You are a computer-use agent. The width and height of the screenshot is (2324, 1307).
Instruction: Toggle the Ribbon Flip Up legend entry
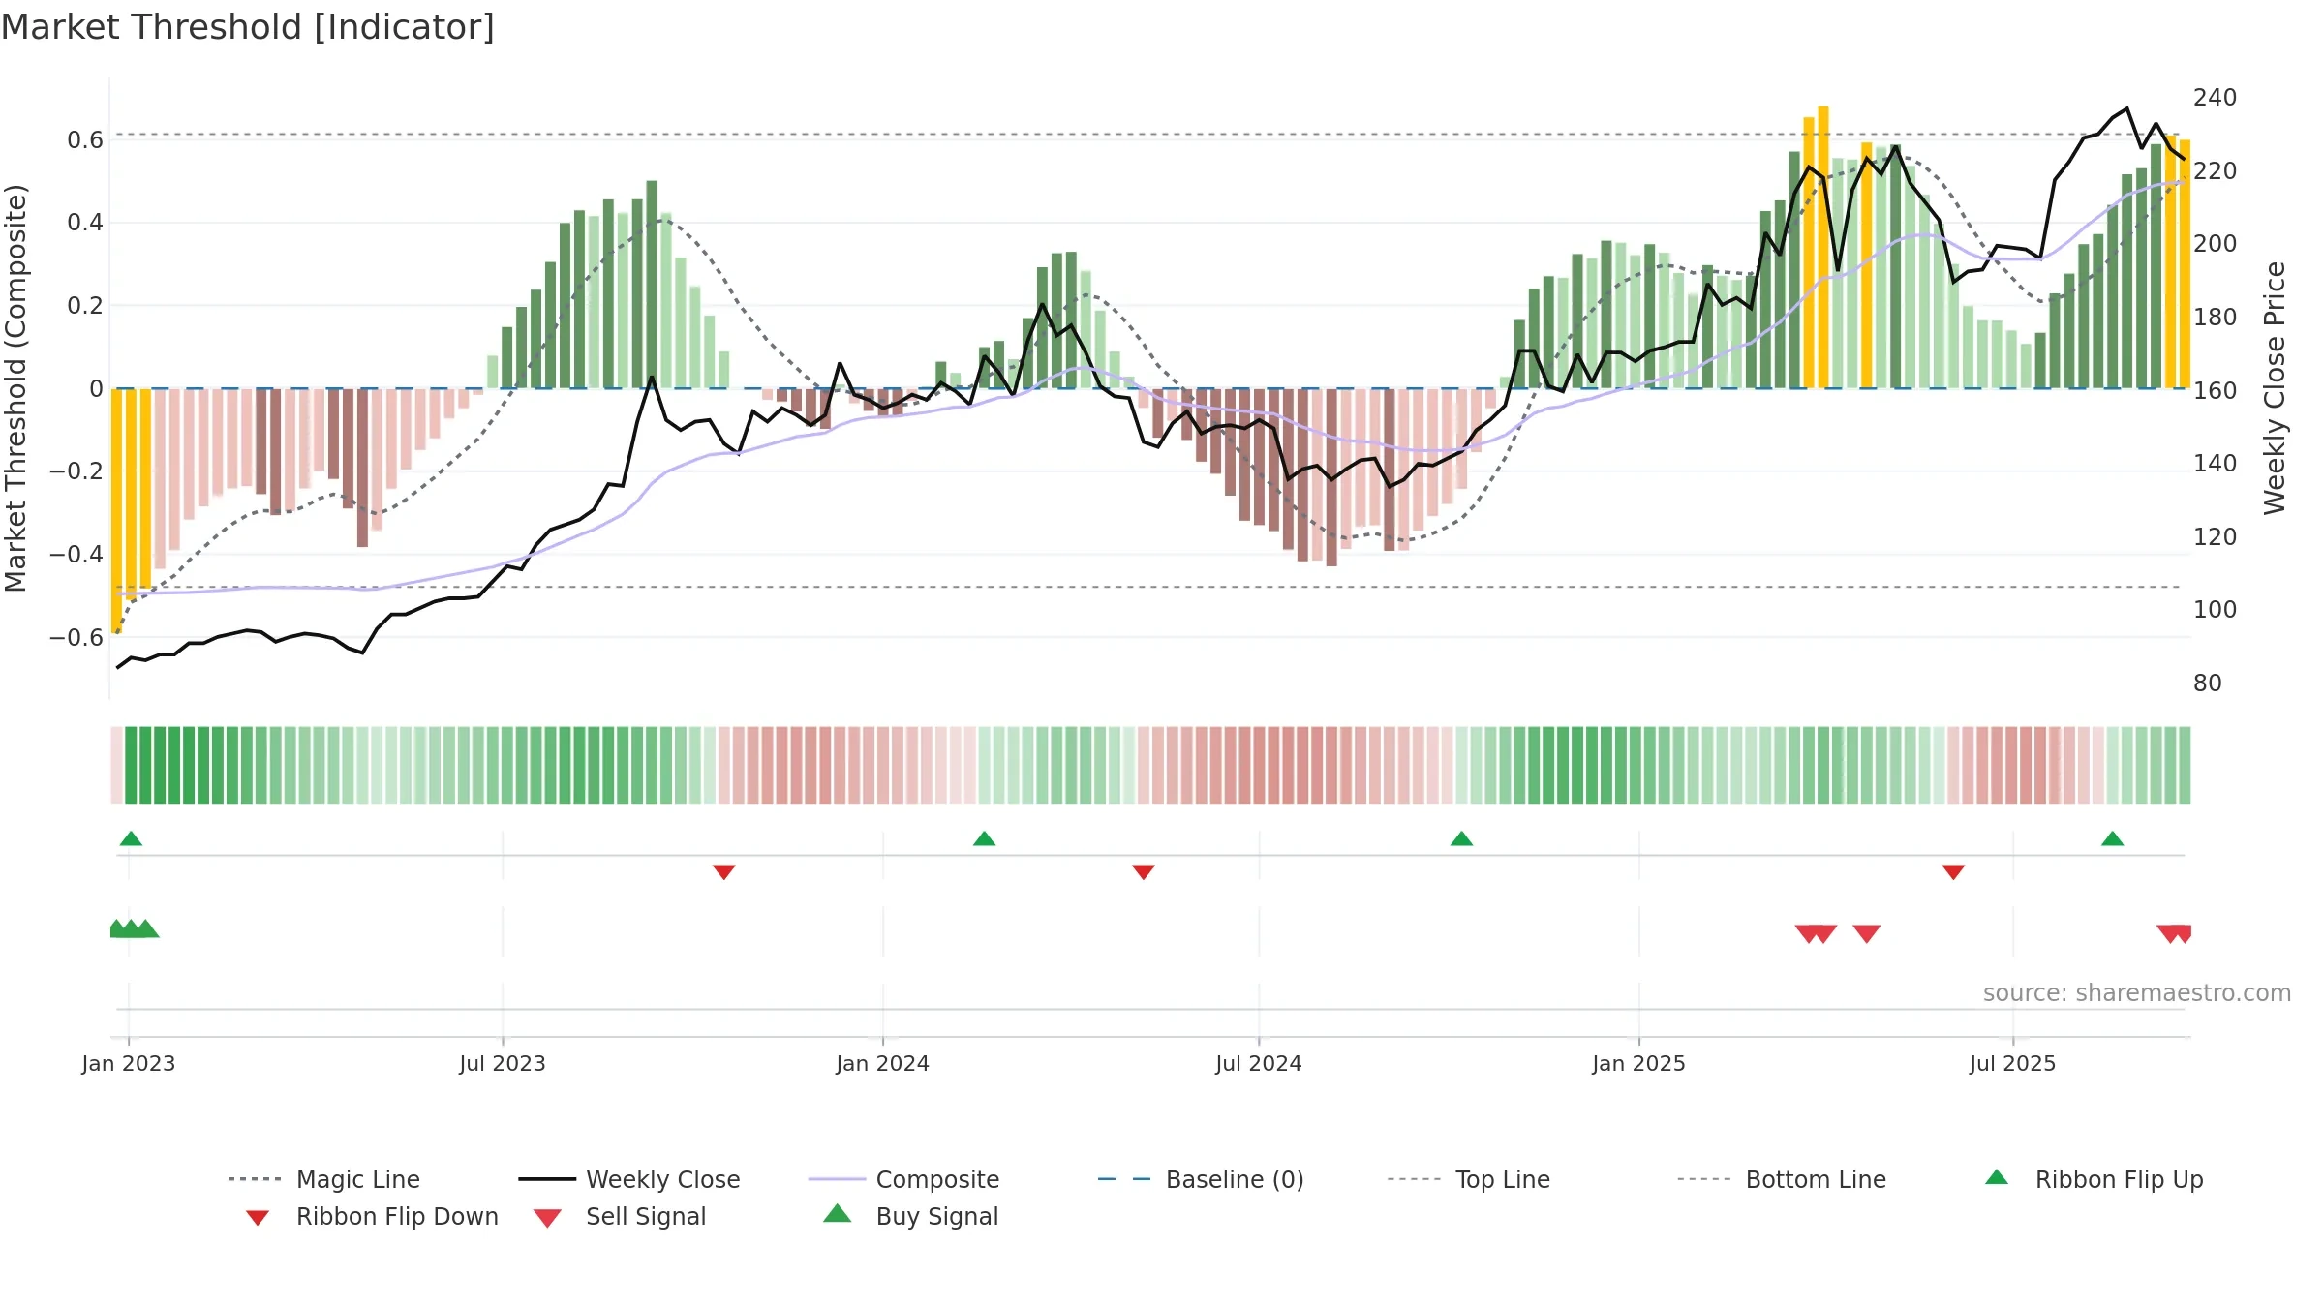coord(2094,1179)
